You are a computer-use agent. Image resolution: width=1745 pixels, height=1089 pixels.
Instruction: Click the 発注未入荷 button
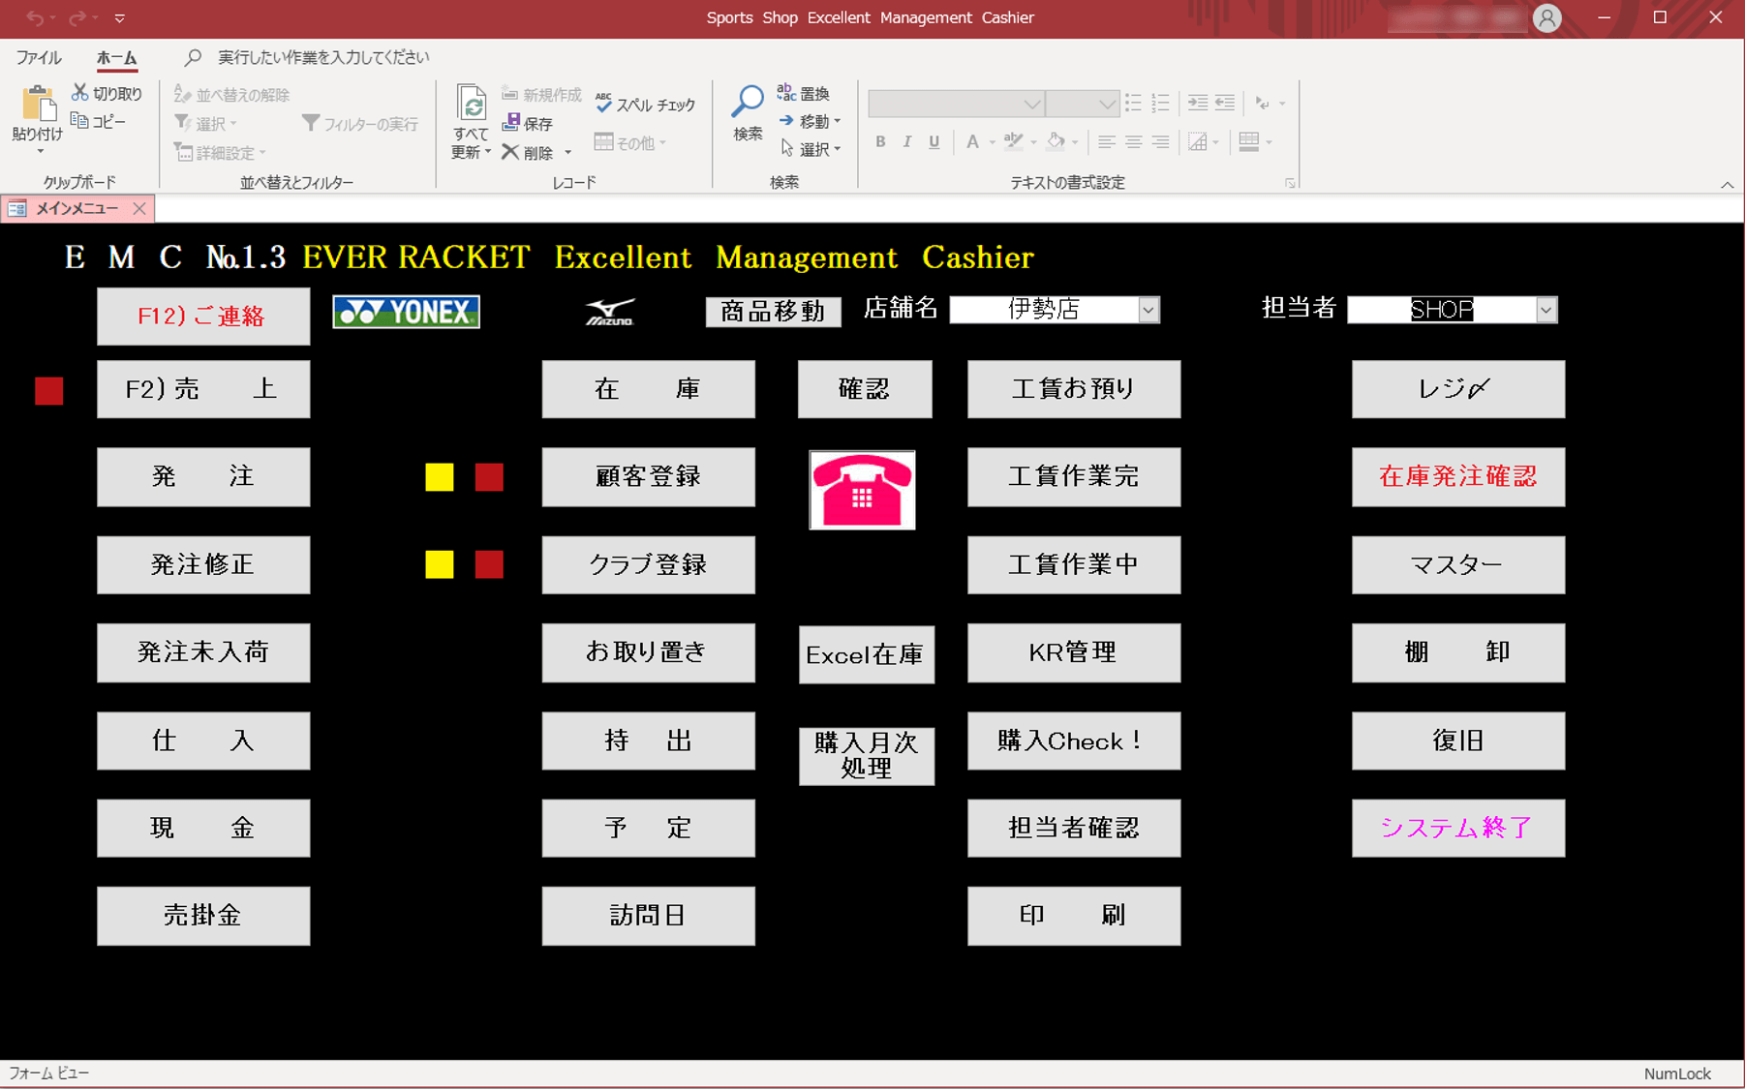[203, 652]
